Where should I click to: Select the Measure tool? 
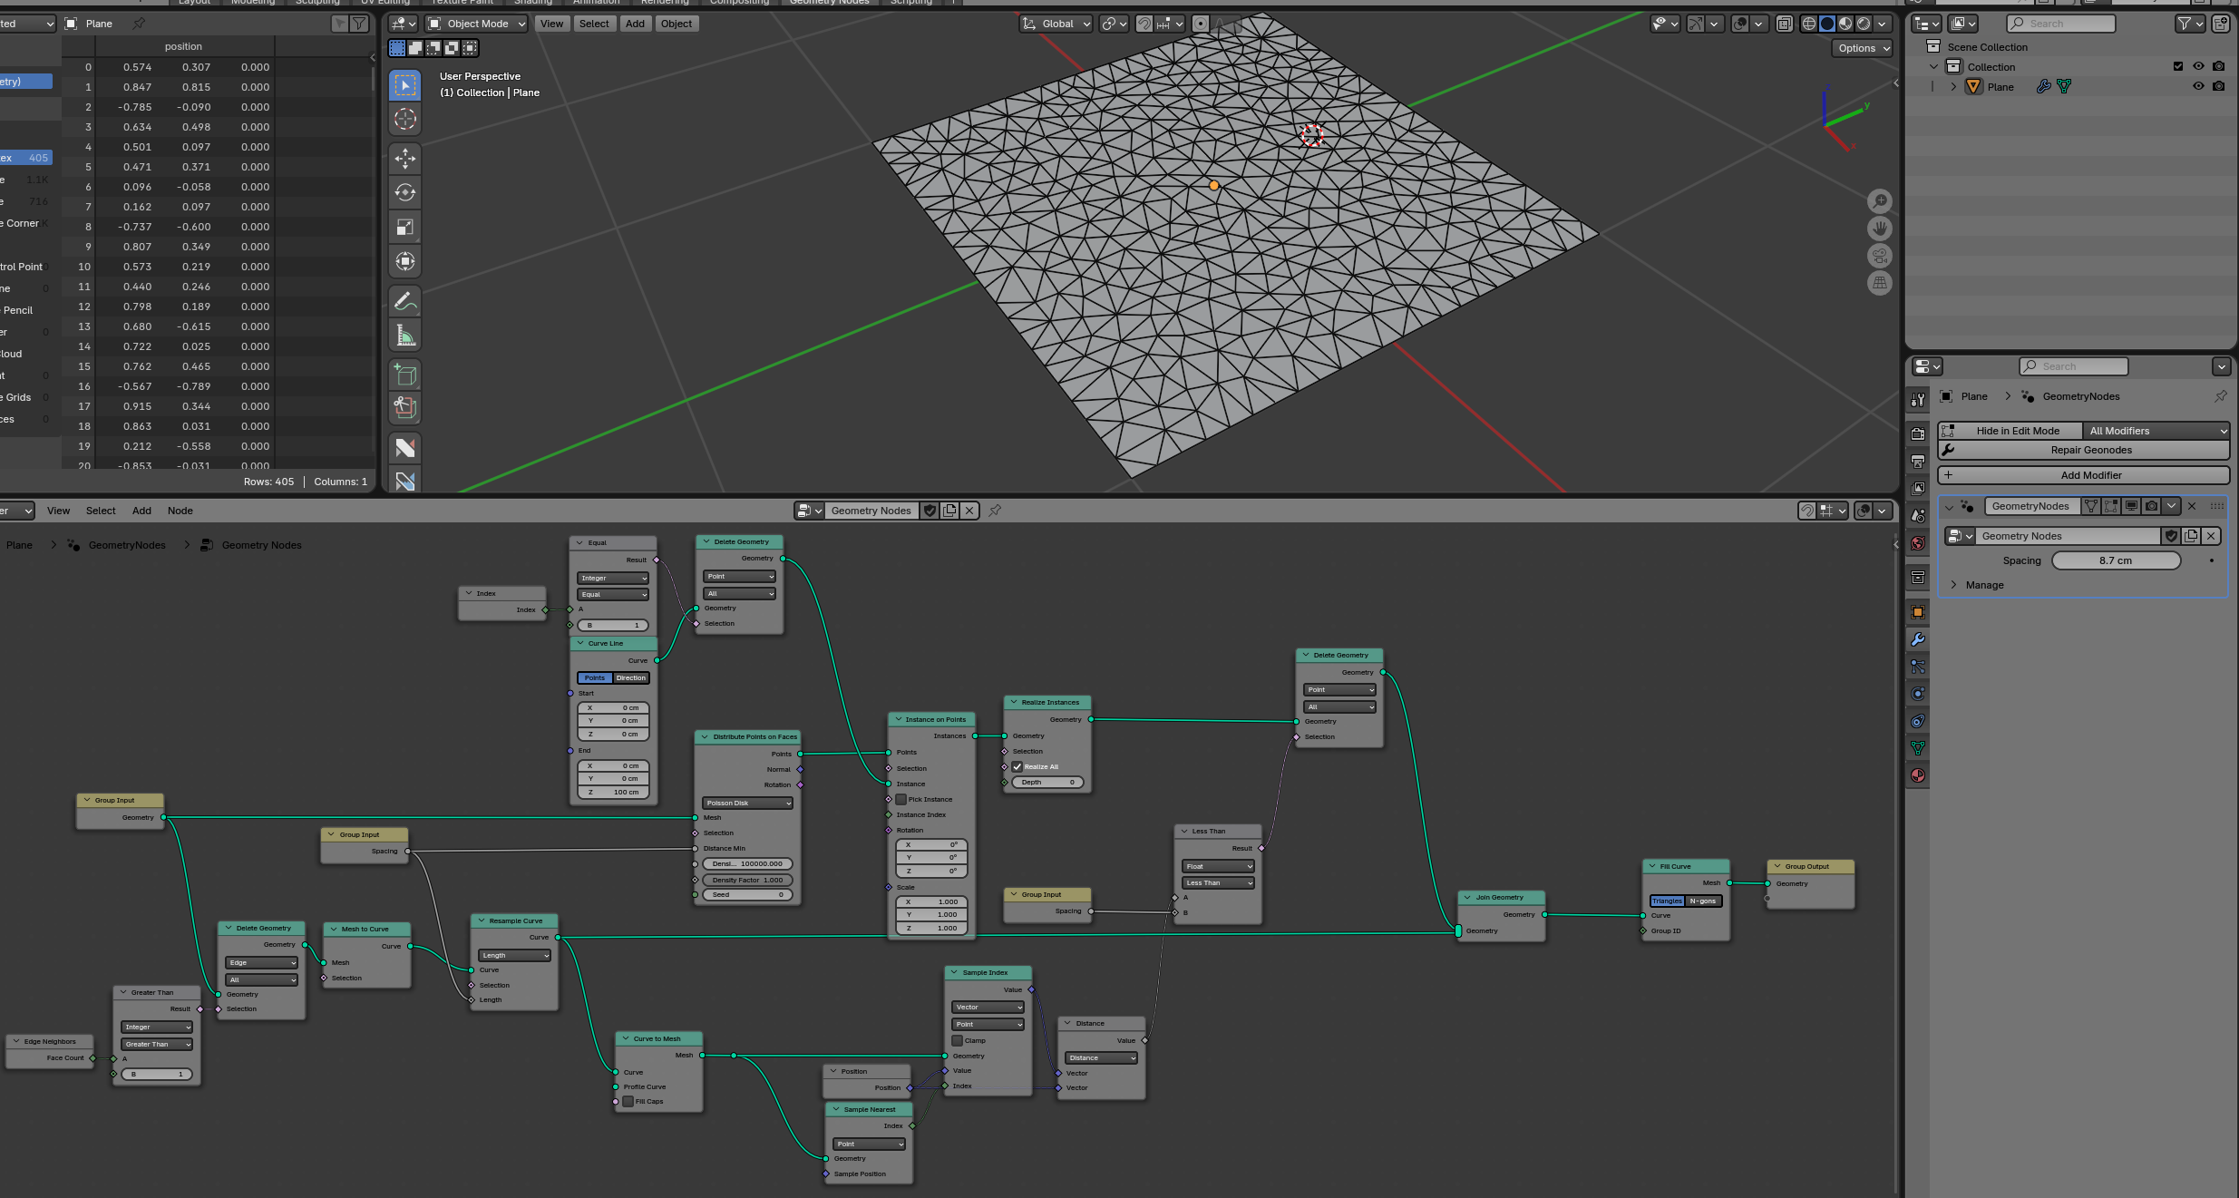(x=405, y=336)
